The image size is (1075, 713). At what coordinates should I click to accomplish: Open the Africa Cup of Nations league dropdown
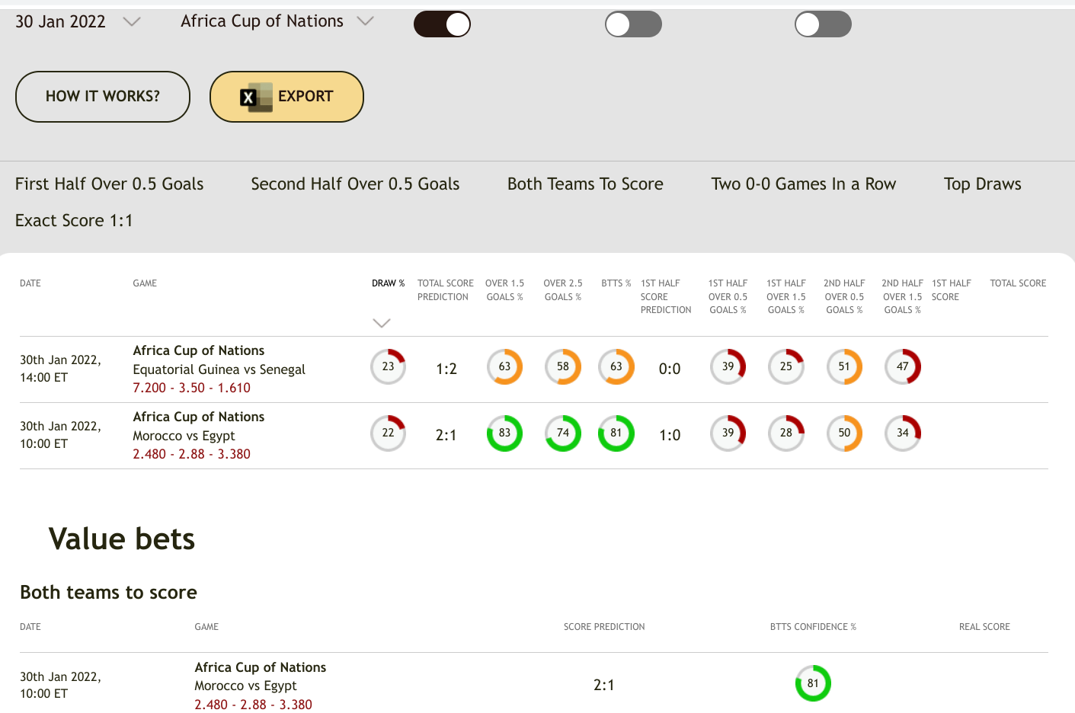click(277, 21)
